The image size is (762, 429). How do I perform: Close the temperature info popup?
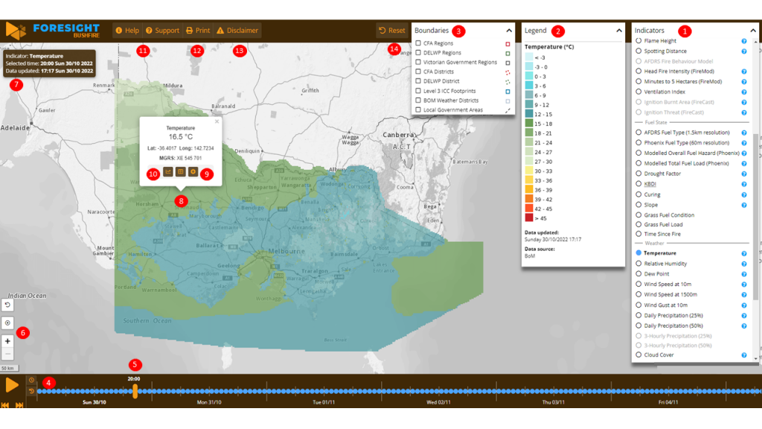click(217, 121)
